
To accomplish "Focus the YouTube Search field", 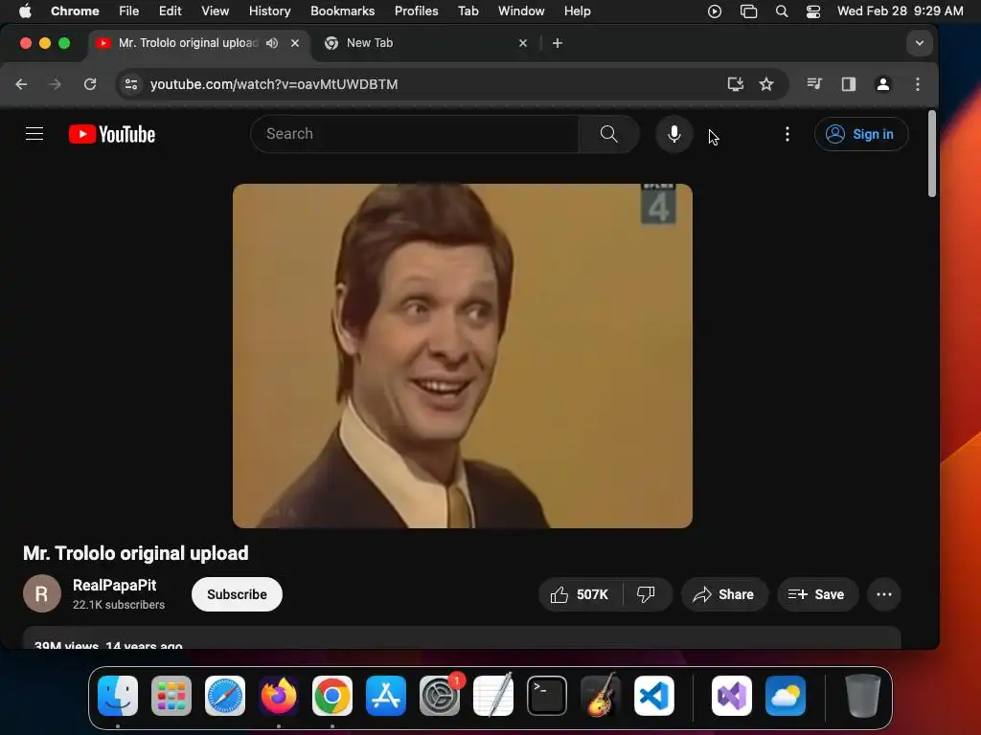I will (x=414, y=134).
